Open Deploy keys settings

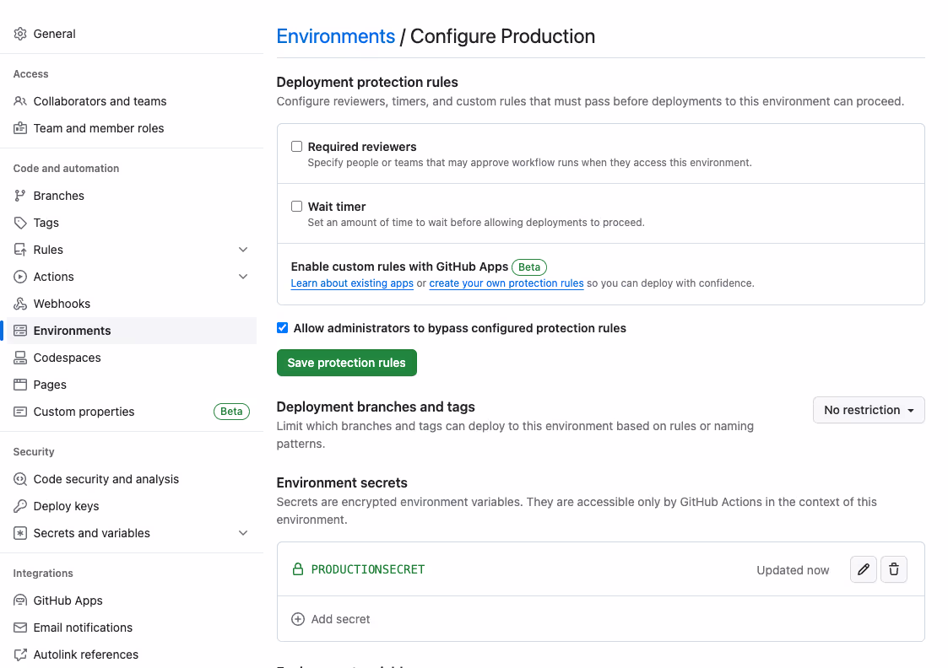click(x=66, y=506)
